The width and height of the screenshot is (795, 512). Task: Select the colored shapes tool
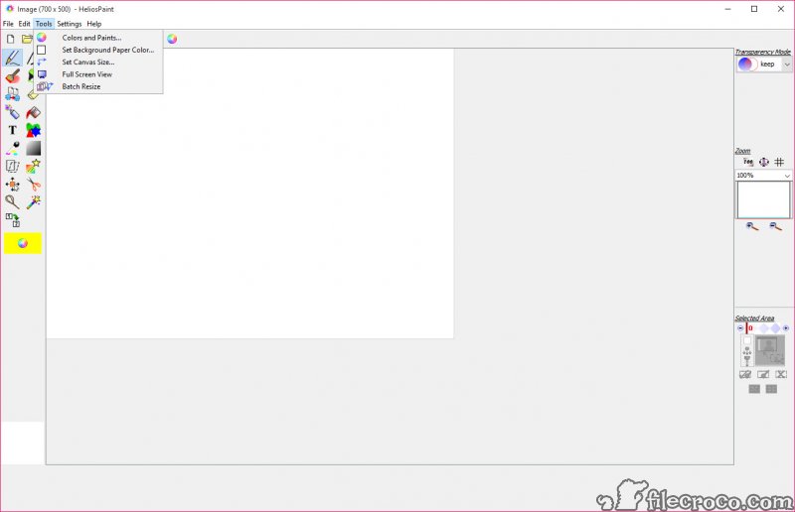pos(34,130)
